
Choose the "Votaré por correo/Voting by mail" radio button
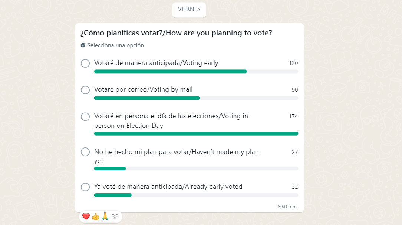coord(85,90)
